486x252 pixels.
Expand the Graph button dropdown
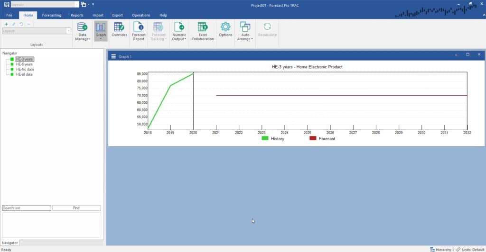click(x=101, y=39)
